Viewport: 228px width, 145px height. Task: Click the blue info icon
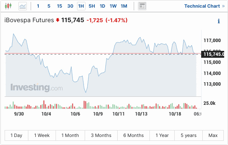pos(218,21)
